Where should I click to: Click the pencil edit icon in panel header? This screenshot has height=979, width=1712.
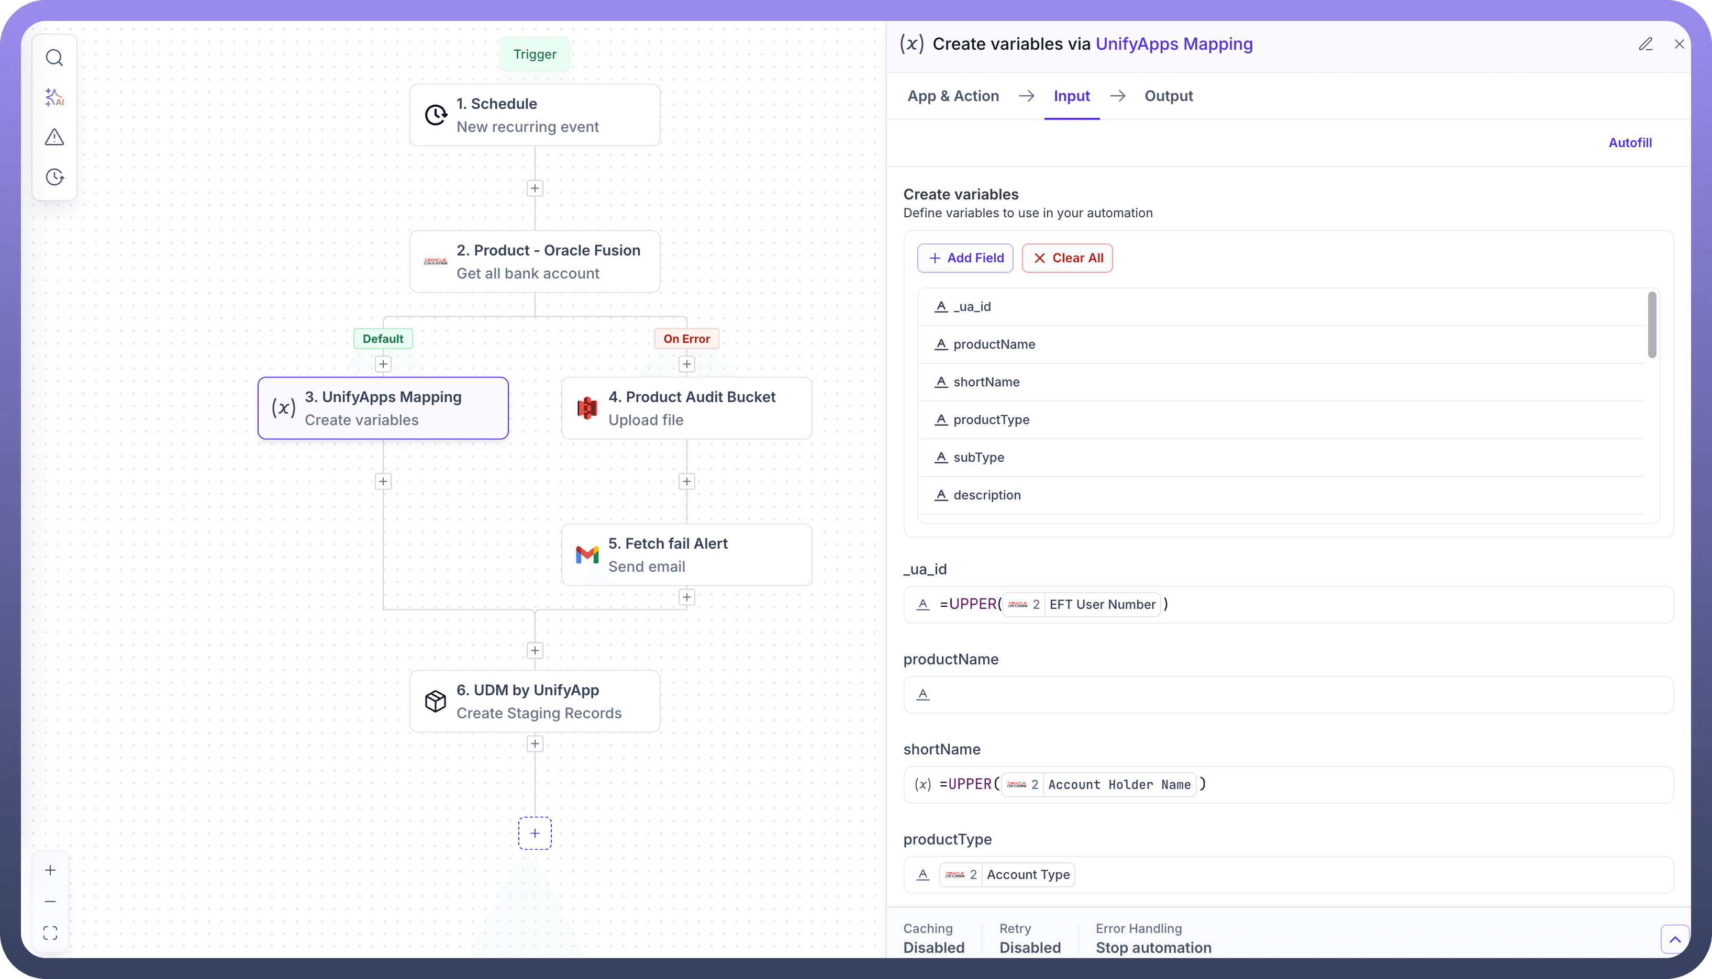1646,44
